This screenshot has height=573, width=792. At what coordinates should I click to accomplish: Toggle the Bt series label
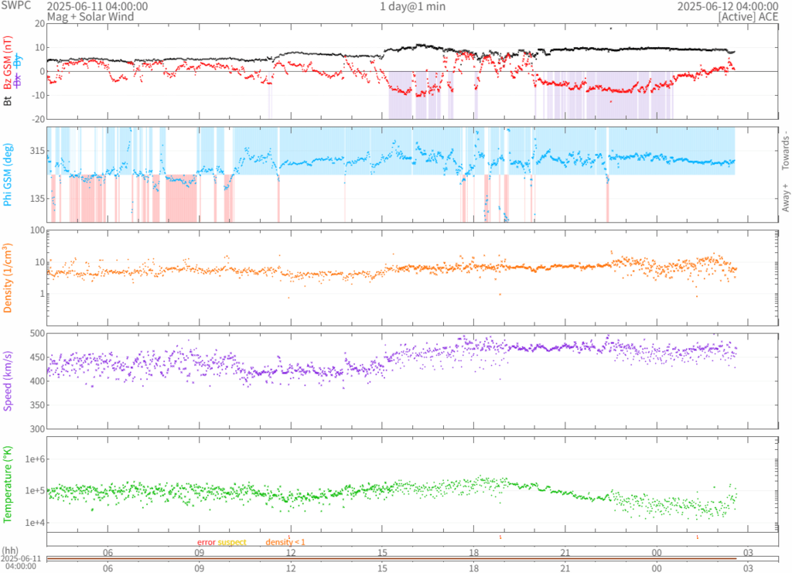pos(8,100)
